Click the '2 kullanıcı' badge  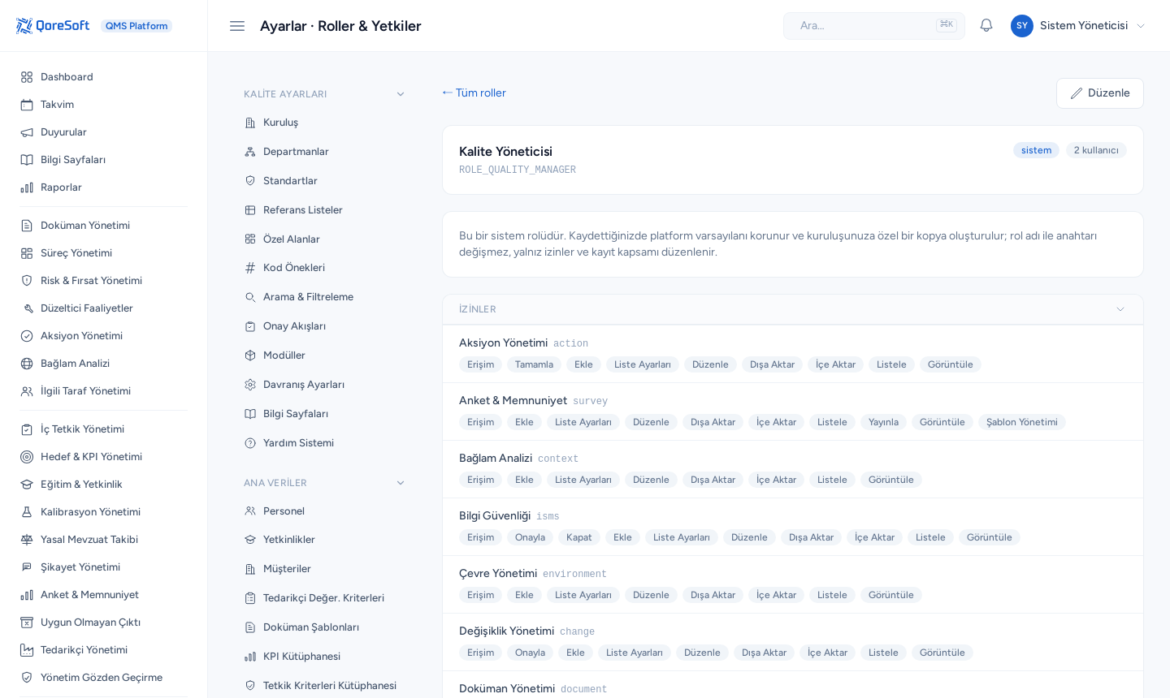1096,150
